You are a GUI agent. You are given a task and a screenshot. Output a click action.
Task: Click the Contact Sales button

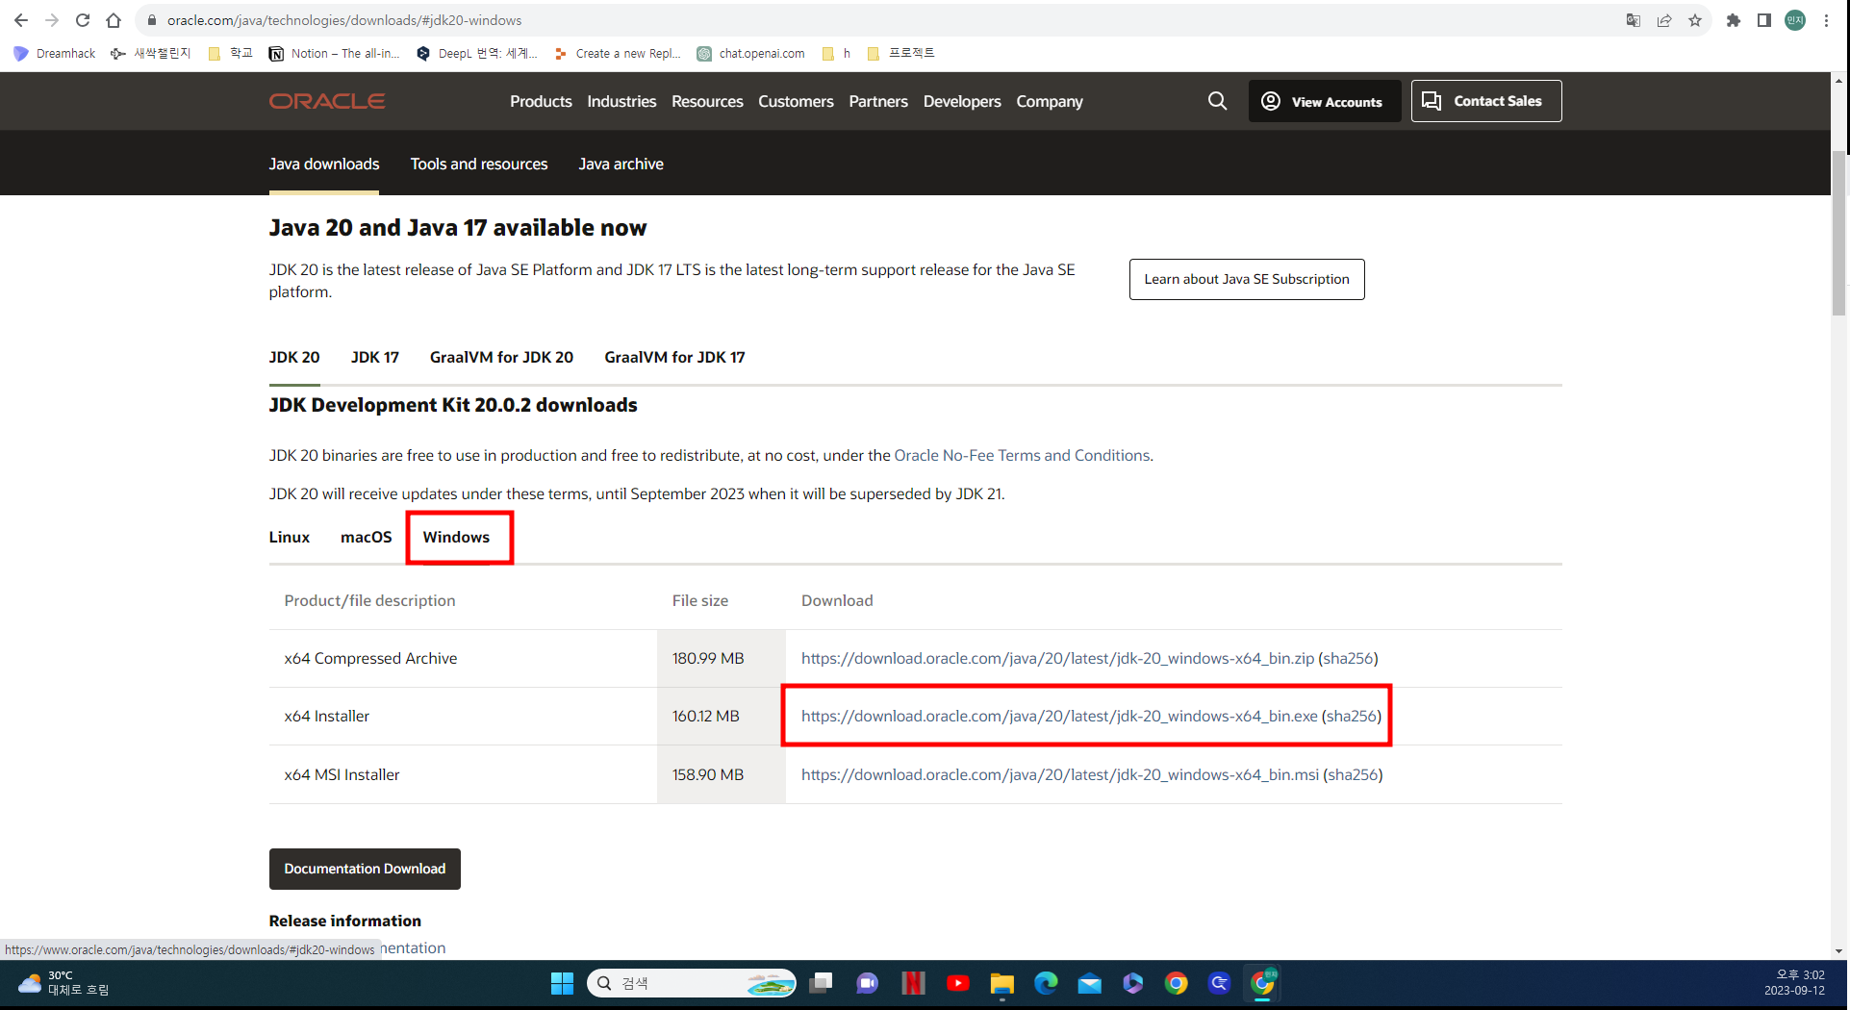(1486, 101)
